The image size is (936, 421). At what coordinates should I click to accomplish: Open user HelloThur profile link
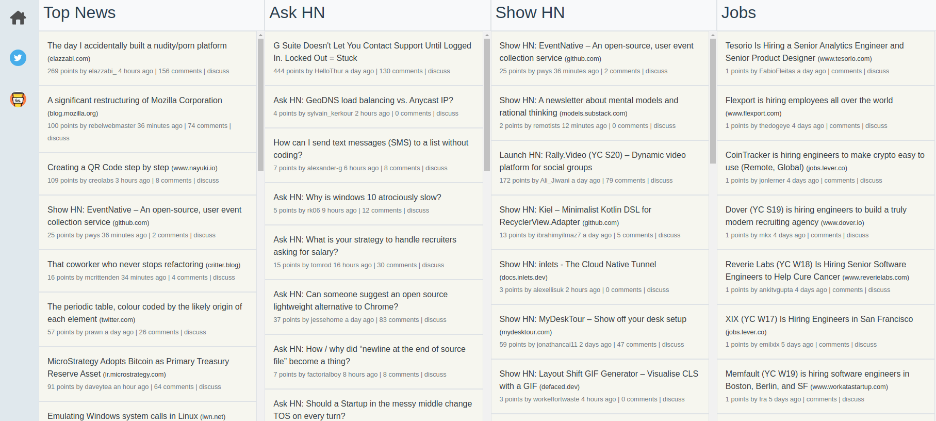tap(329, 71)
